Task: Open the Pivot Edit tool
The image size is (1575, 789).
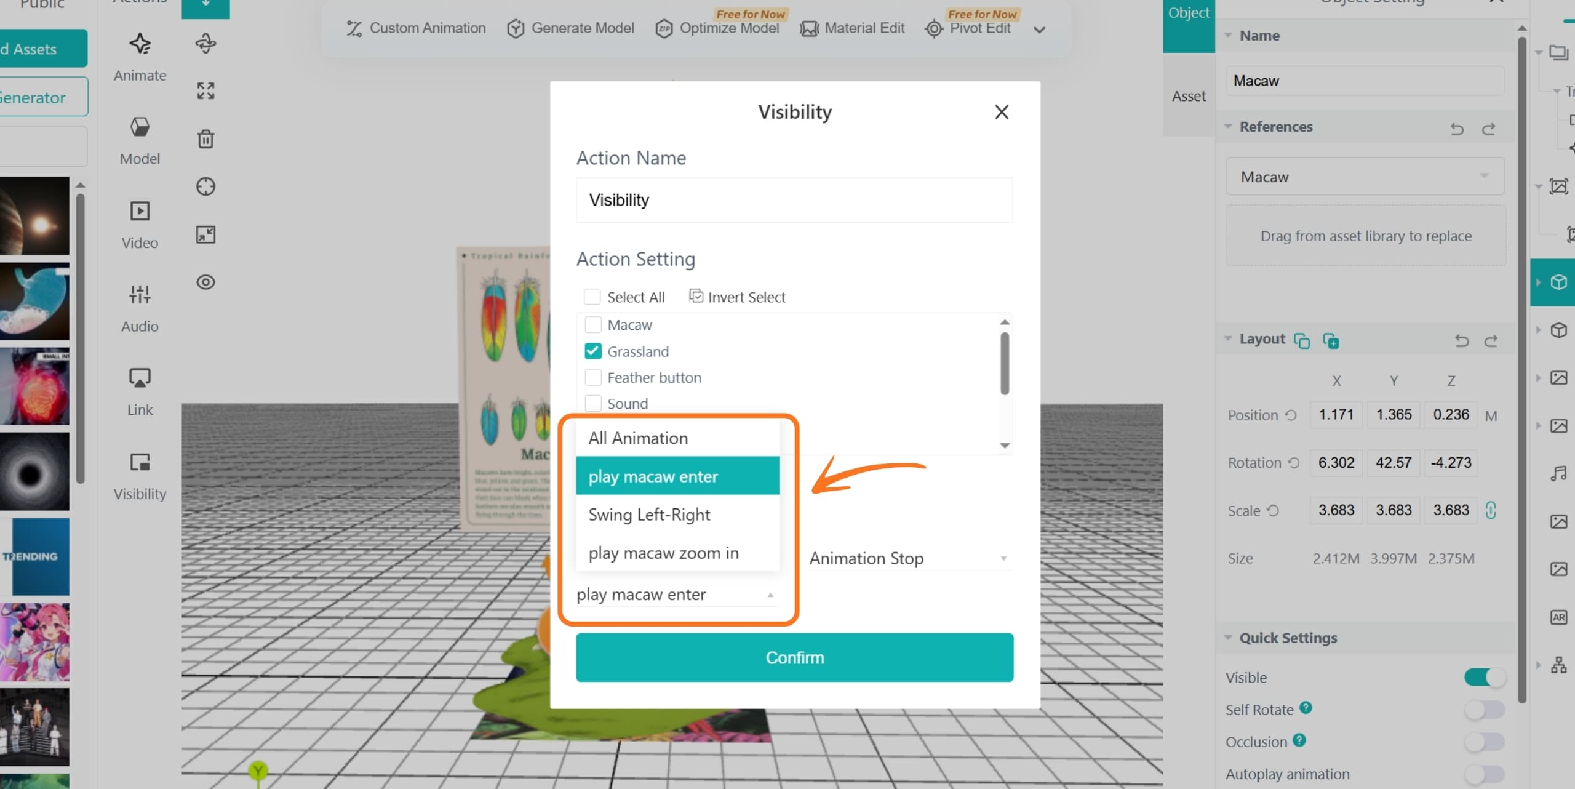Action: click(968, 28)
